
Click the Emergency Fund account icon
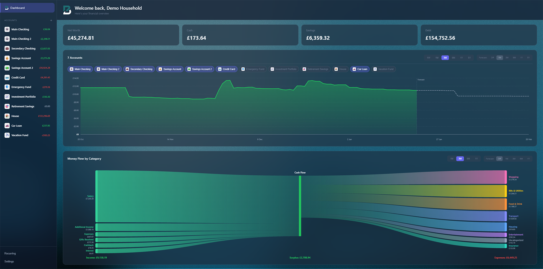tap(7, 87)
